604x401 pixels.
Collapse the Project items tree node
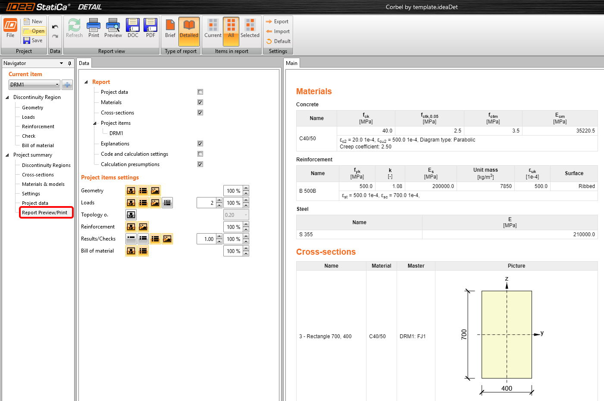tap(95, 123)
